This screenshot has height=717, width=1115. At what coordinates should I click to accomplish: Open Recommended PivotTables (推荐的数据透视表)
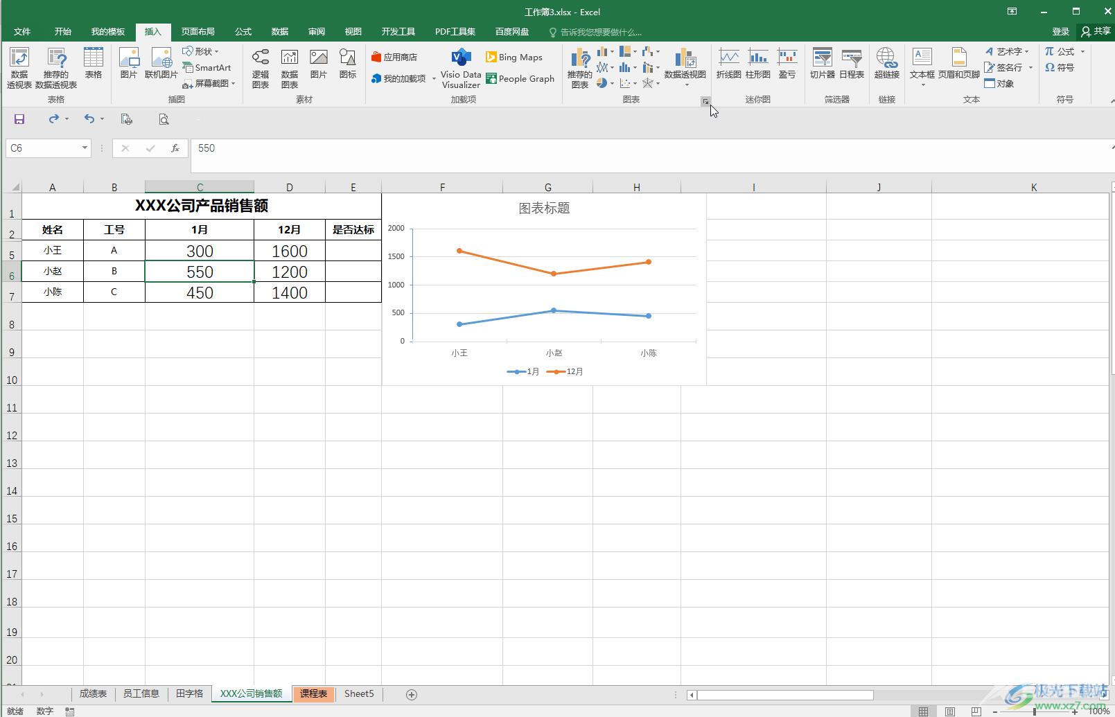[x=55, y=68]
